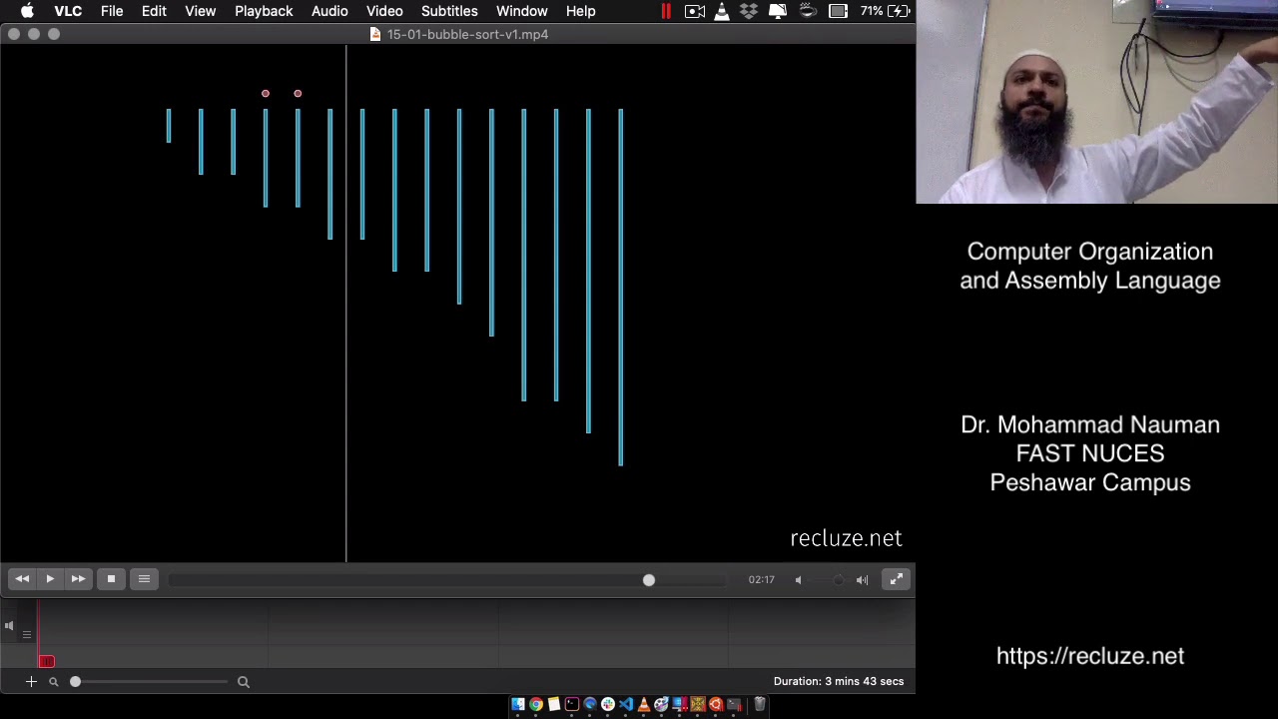
Task: Click the Dr. Mohammad Nauman name text
Action: click(x=1090, y=424)
